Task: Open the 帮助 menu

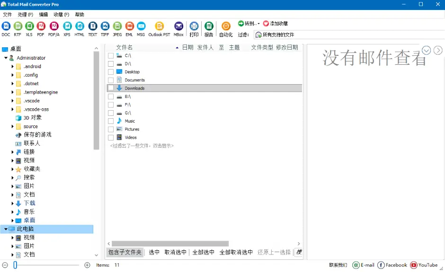Action: 80,15
